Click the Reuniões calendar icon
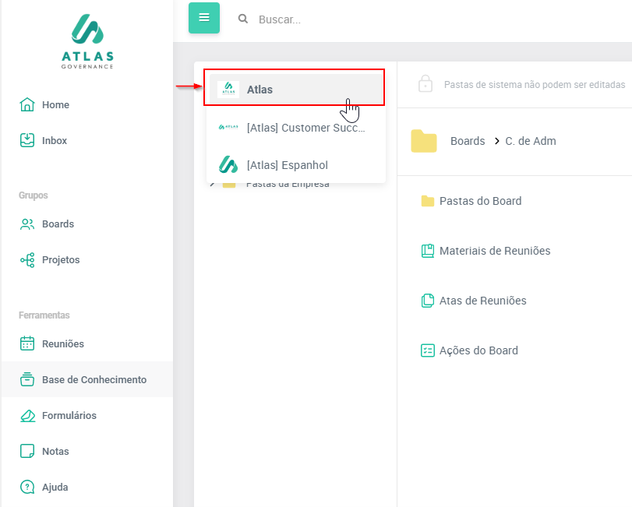632x507 pixels. click(27, 344)
